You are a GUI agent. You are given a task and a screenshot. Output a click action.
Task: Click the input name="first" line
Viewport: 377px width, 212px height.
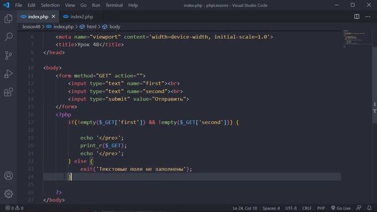124,84
